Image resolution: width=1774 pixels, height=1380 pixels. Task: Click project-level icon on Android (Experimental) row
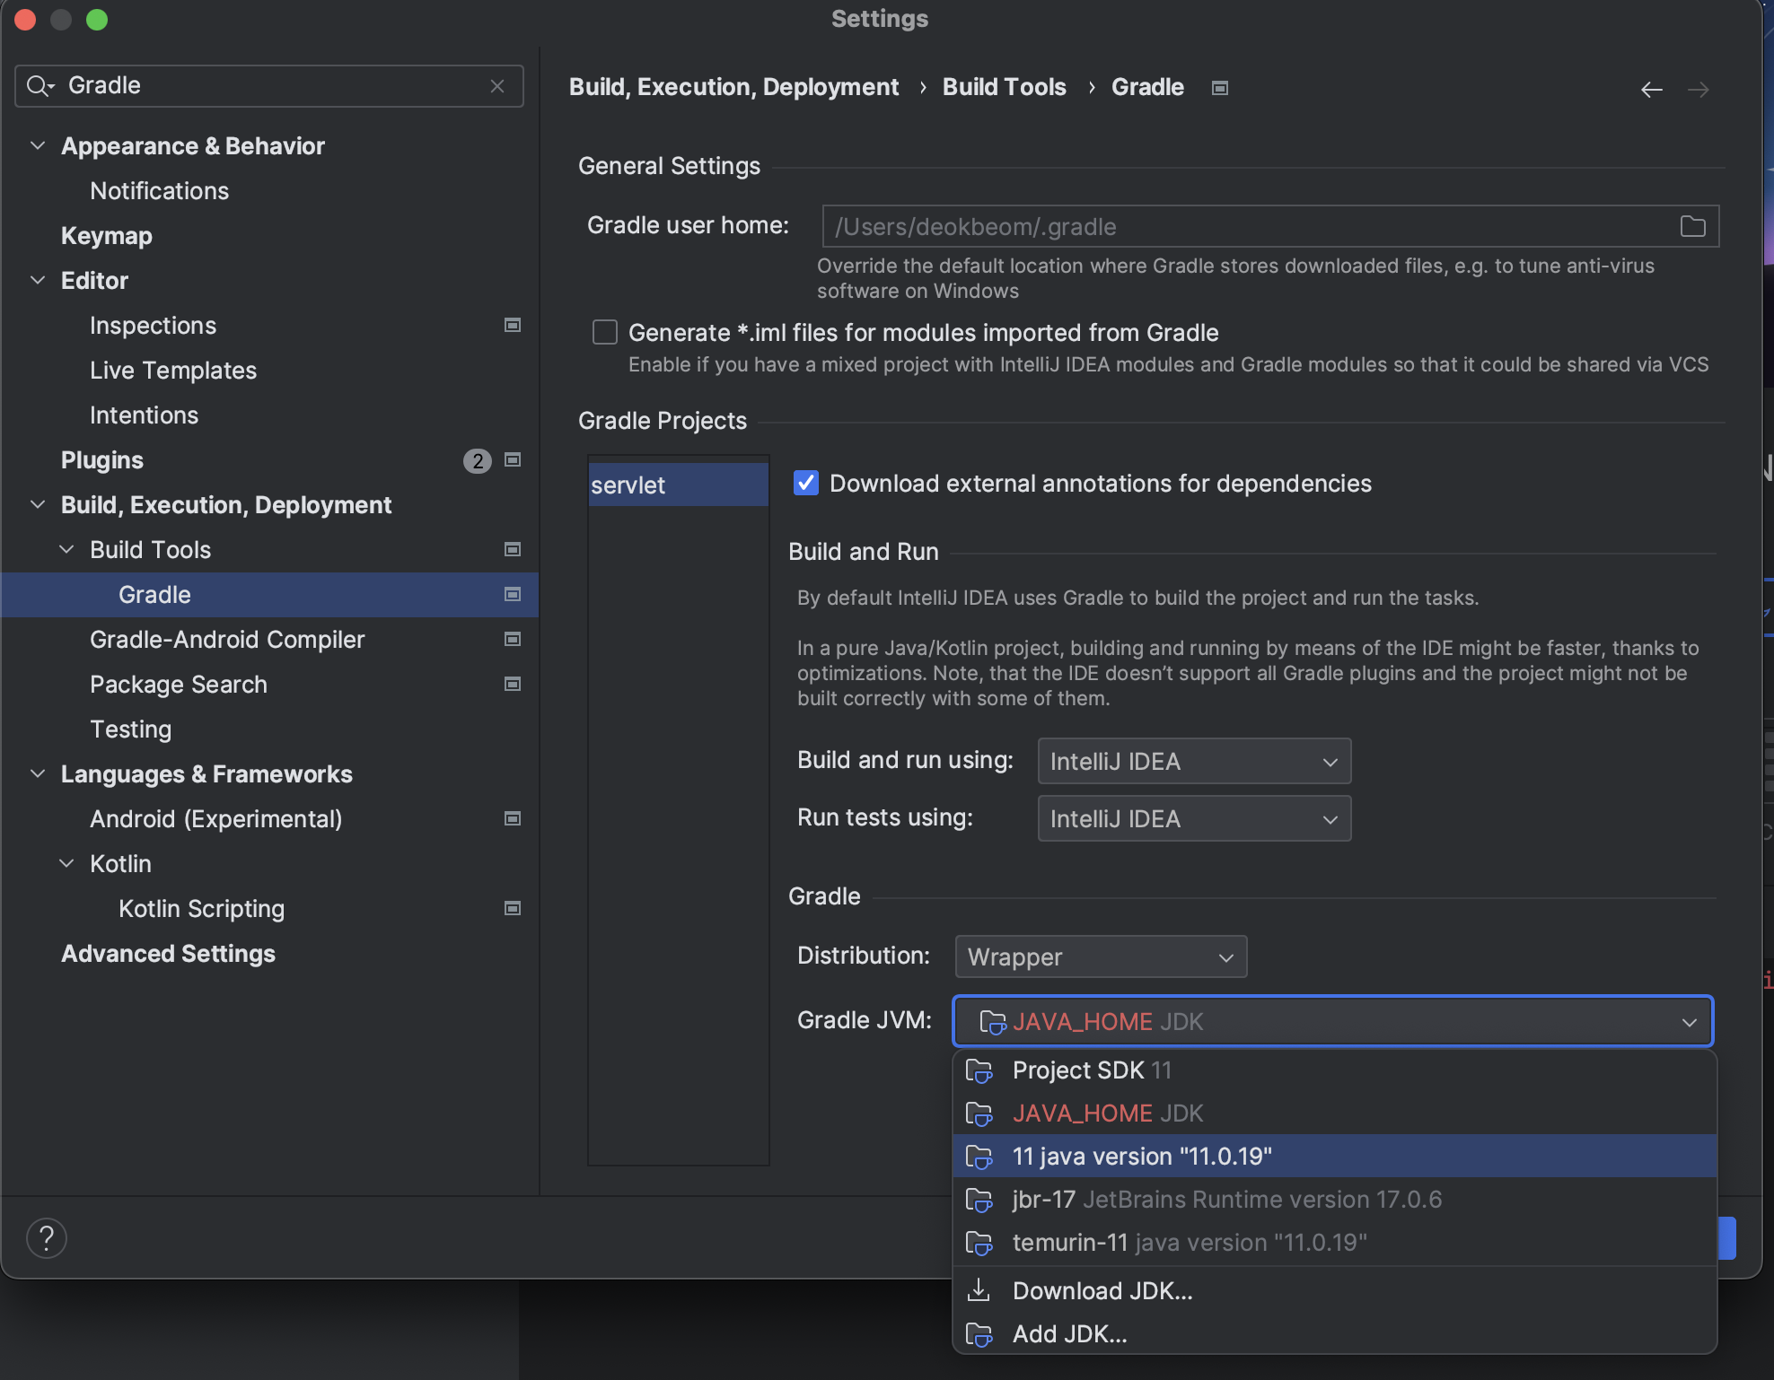pos(513,818)
